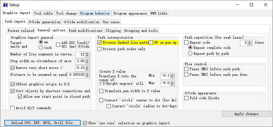The height and width of the screenshot is (127, 273).
Task: Disable Process dashed line pattern checkbox
Action: [100, 42]
